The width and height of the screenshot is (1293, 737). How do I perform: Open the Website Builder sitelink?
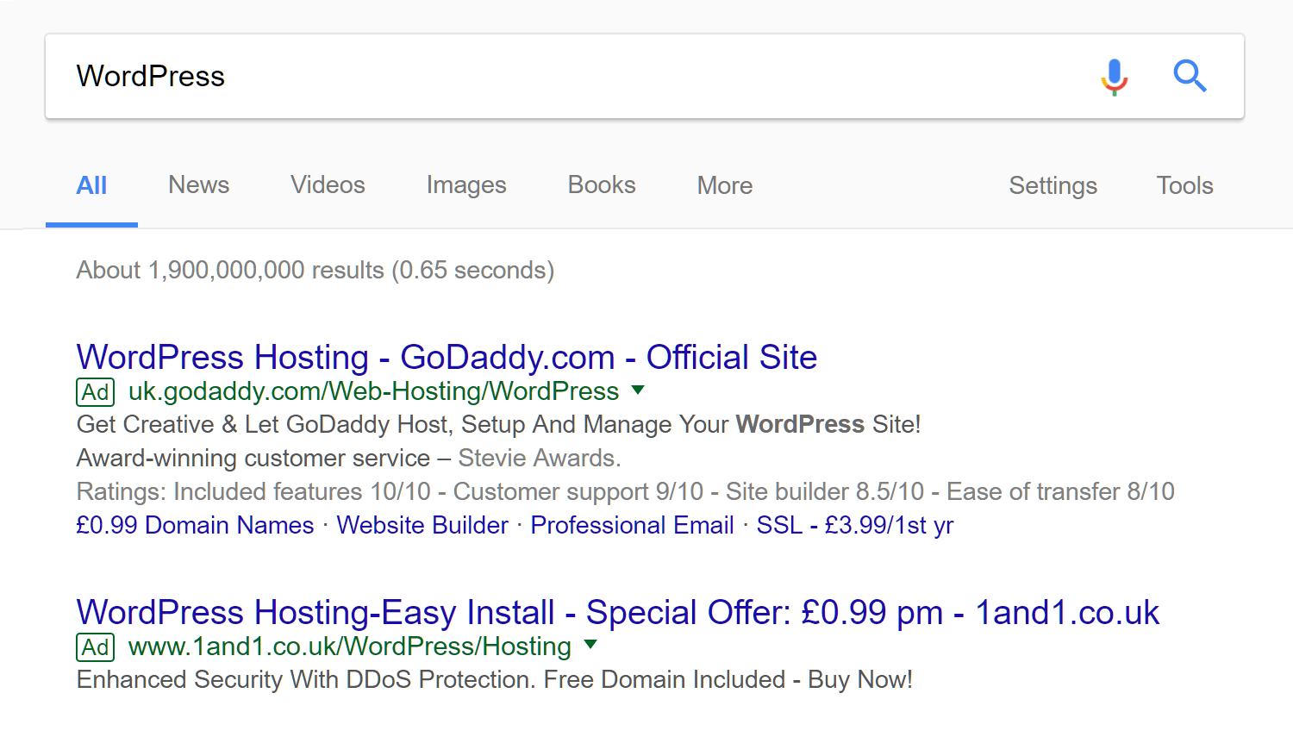(x=422, y=525)
